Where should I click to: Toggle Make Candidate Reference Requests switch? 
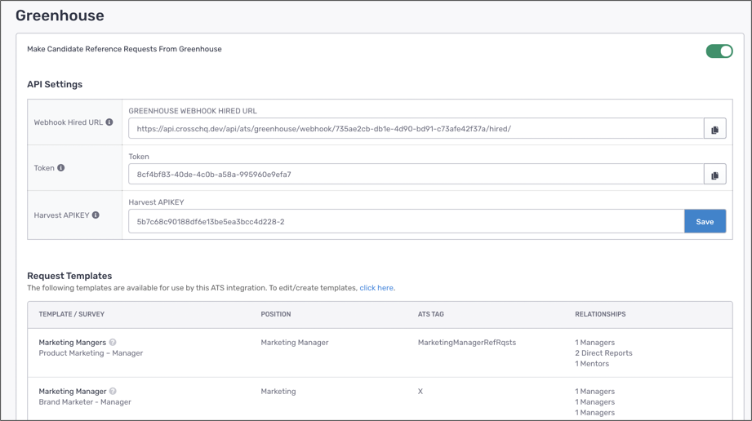pos(719,51)
